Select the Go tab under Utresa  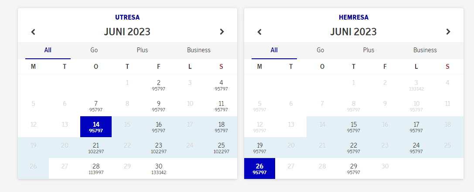pos(94,50)
